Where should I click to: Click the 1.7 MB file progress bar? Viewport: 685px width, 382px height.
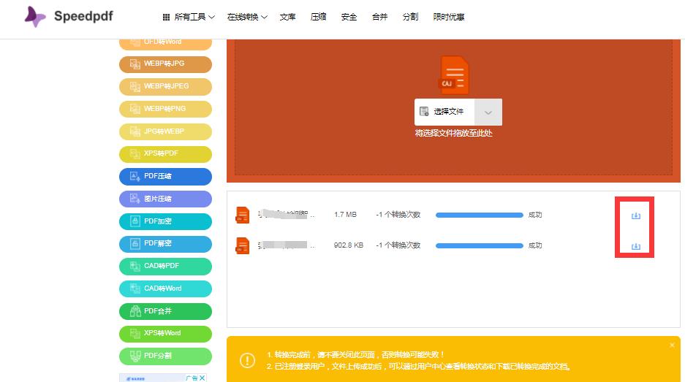pos(480,215)
